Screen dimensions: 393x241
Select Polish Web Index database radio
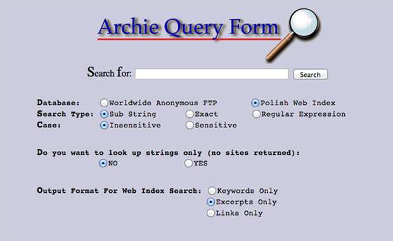pos(255,103)
